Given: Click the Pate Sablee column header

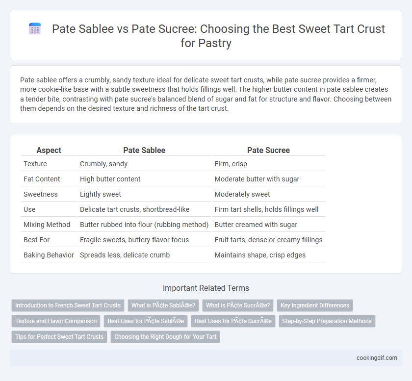Looking at the screenshot, I should [x=144, y=150].
